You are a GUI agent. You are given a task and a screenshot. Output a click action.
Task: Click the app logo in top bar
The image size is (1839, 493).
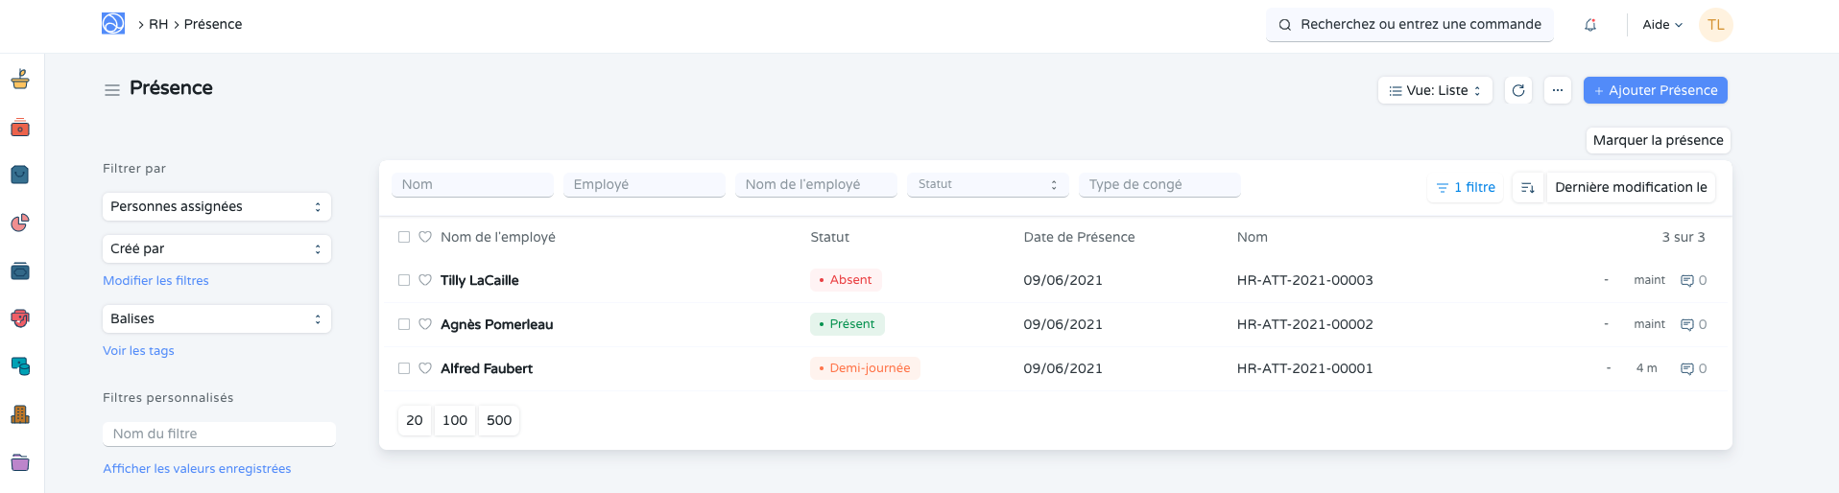[x=113, y=24]
